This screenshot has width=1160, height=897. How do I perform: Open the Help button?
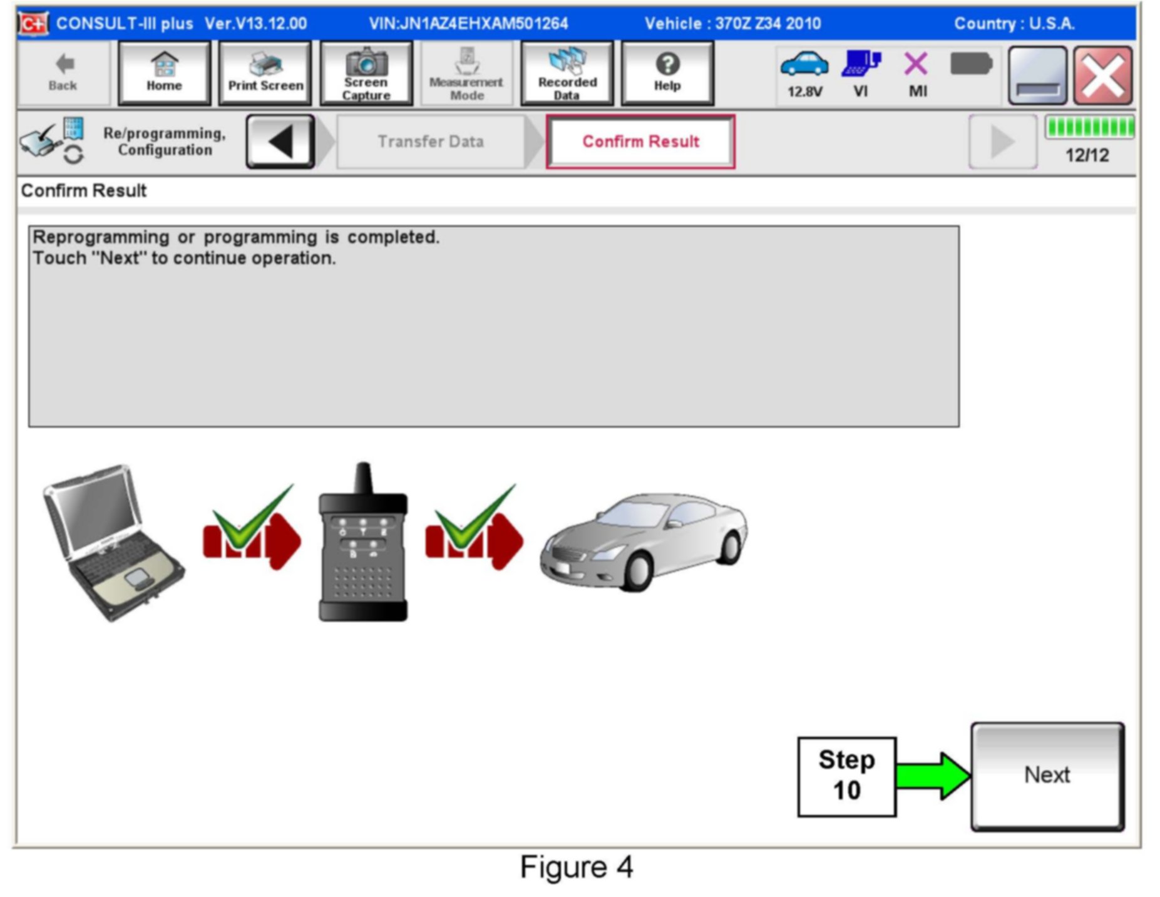pyautogui.click(x=667, y=73)
